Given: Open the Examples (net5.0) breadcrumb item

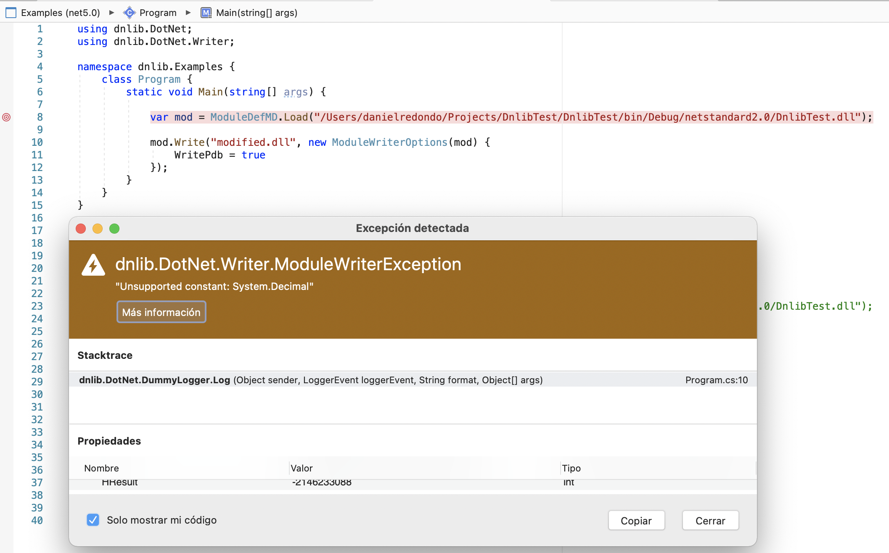Looking at the screenshot, I should (x=60, y=13).
